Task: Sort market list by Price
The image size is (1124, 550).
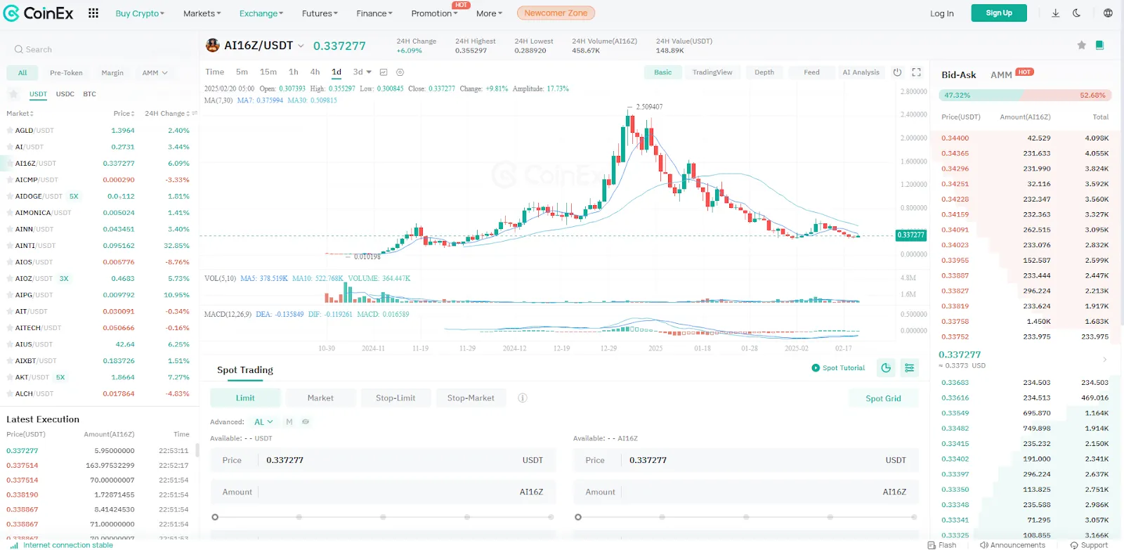Action: [x=124, y=114]
